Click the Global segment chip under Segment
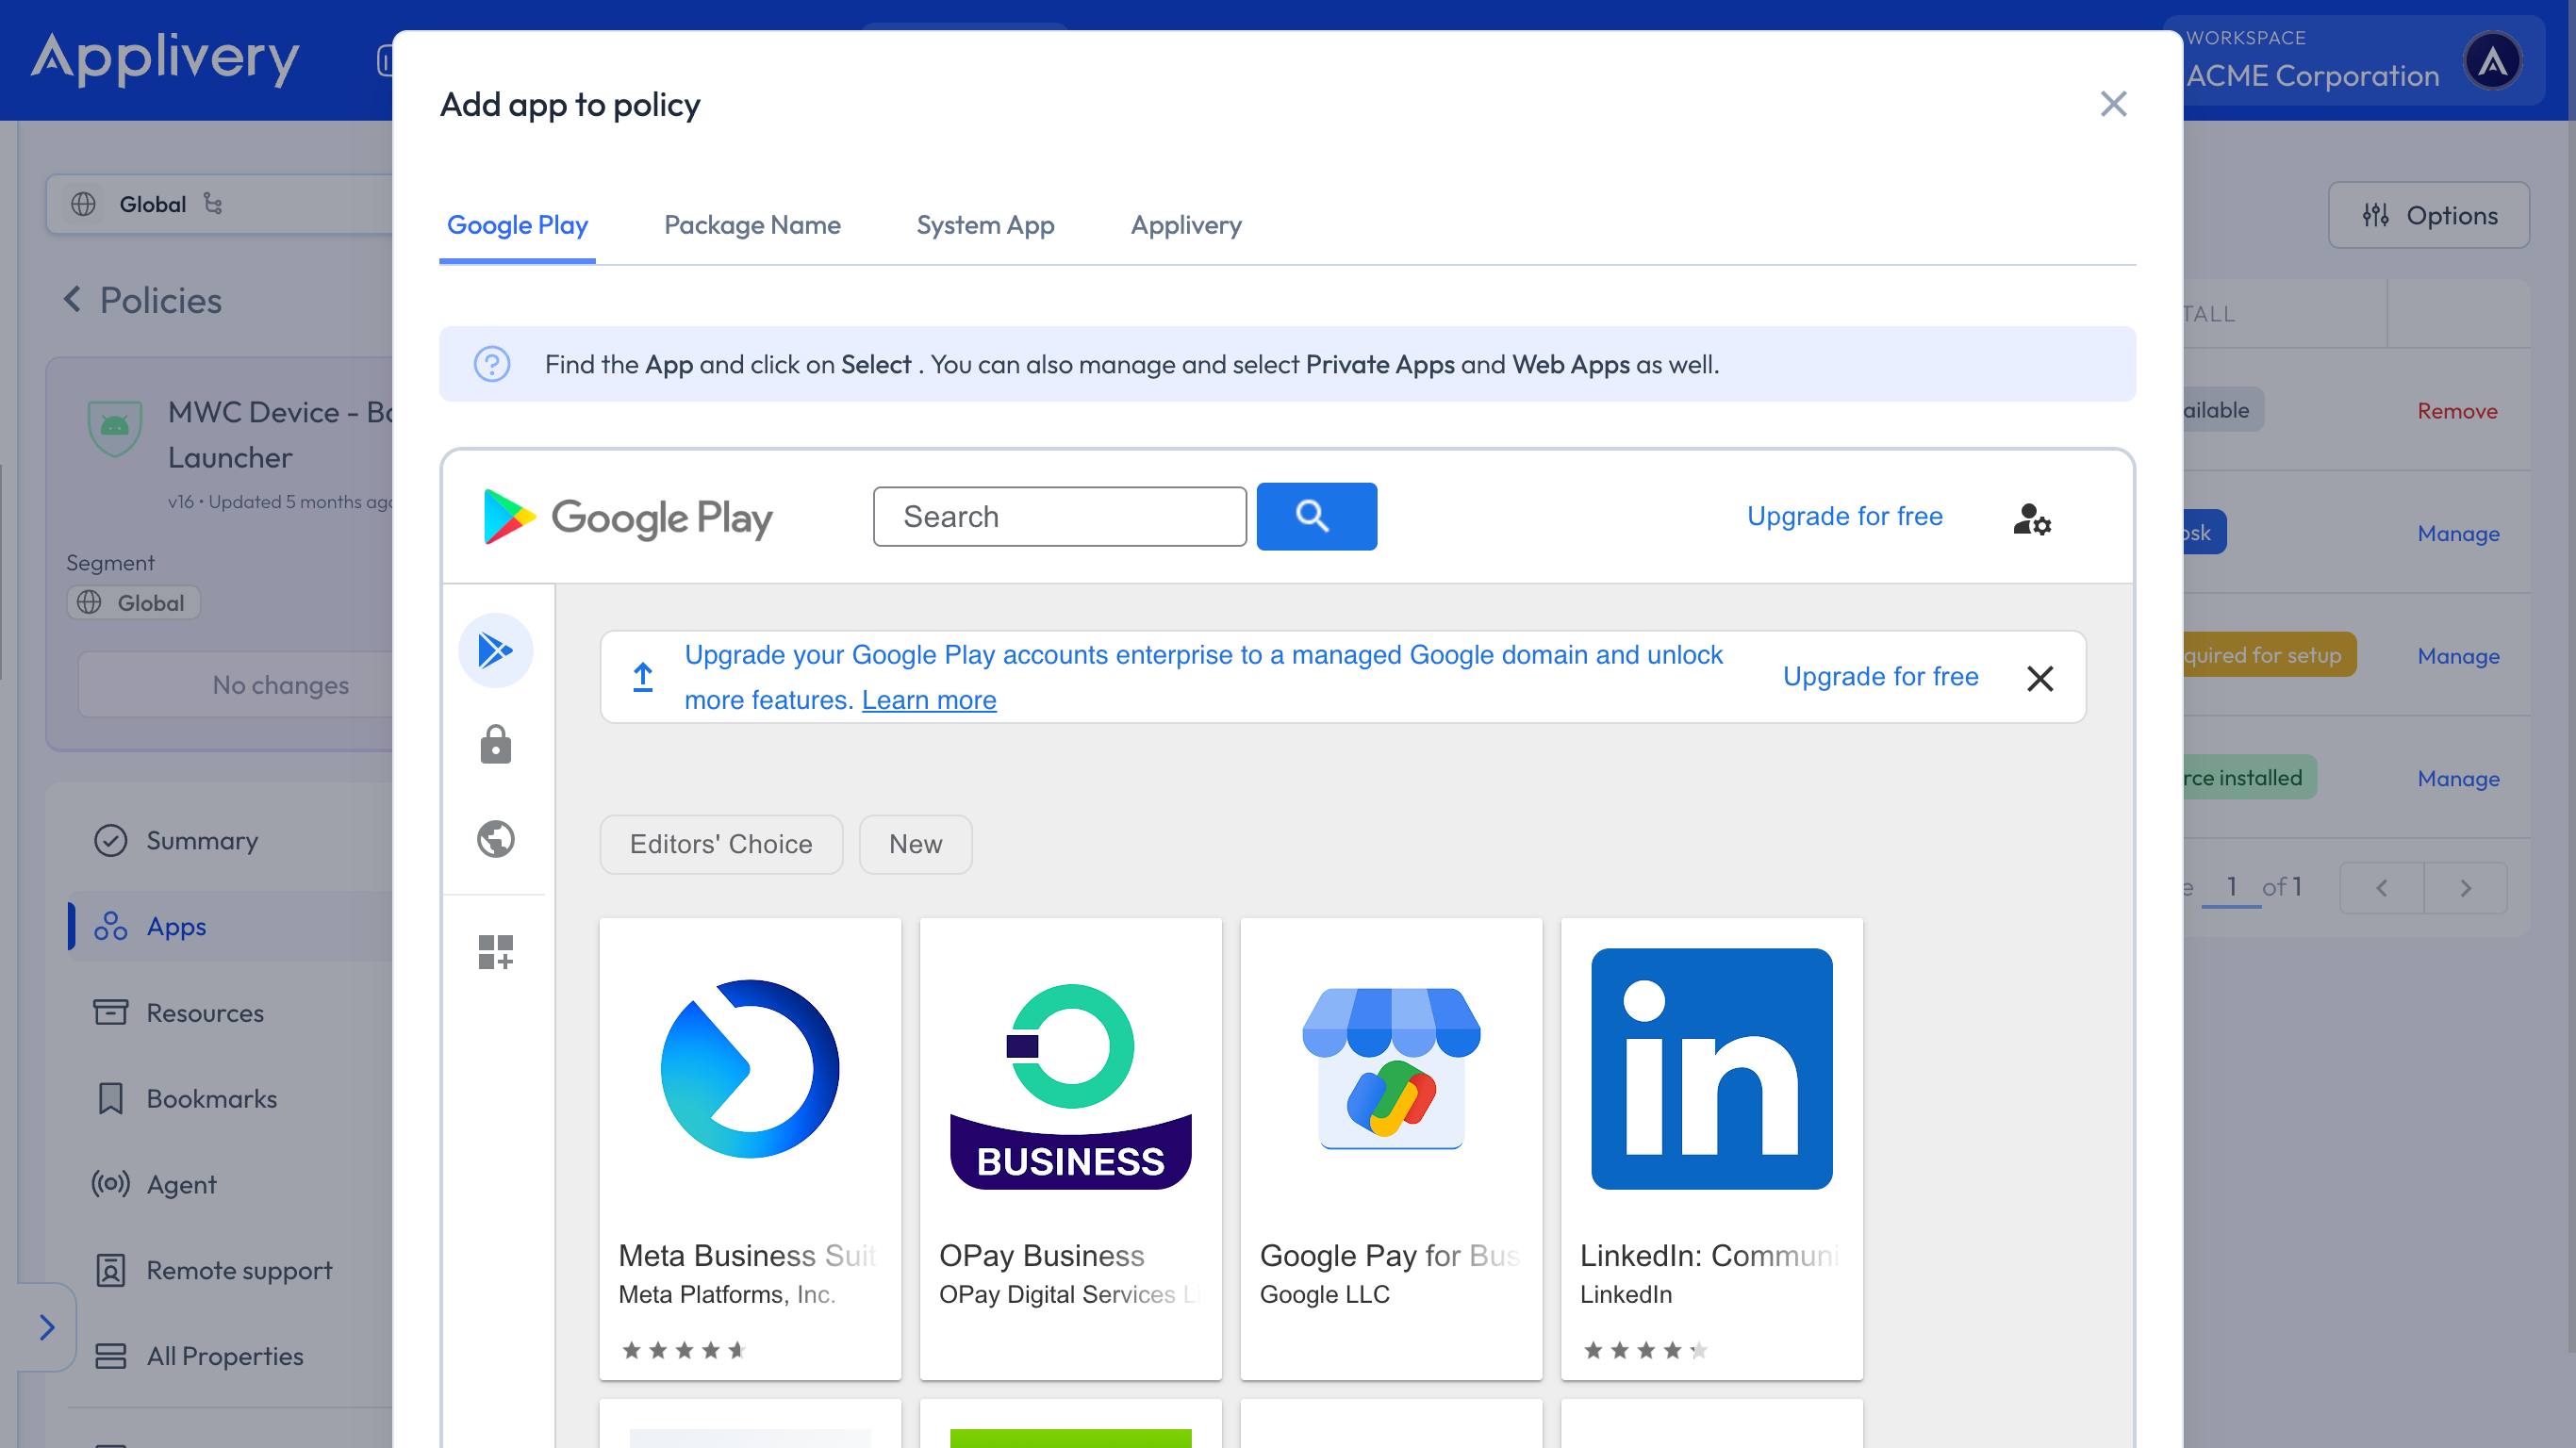 coord(133,602)
